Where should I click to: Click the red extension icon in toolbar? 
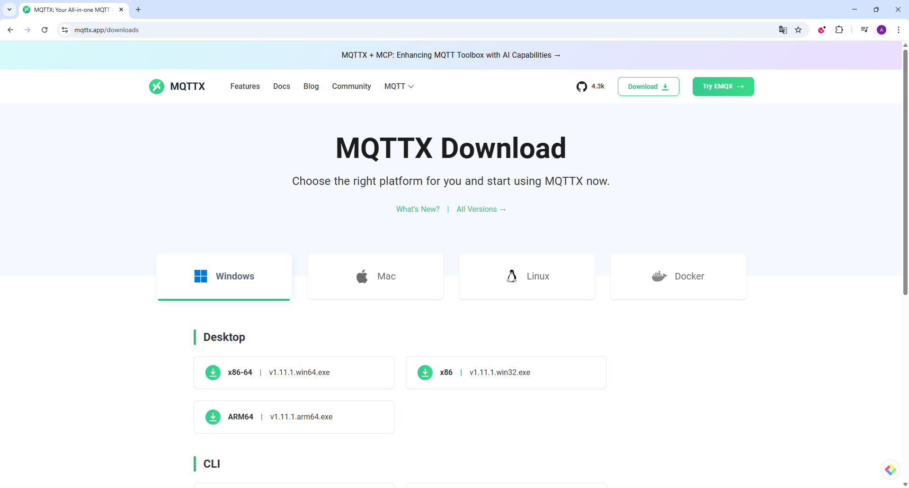822,30
